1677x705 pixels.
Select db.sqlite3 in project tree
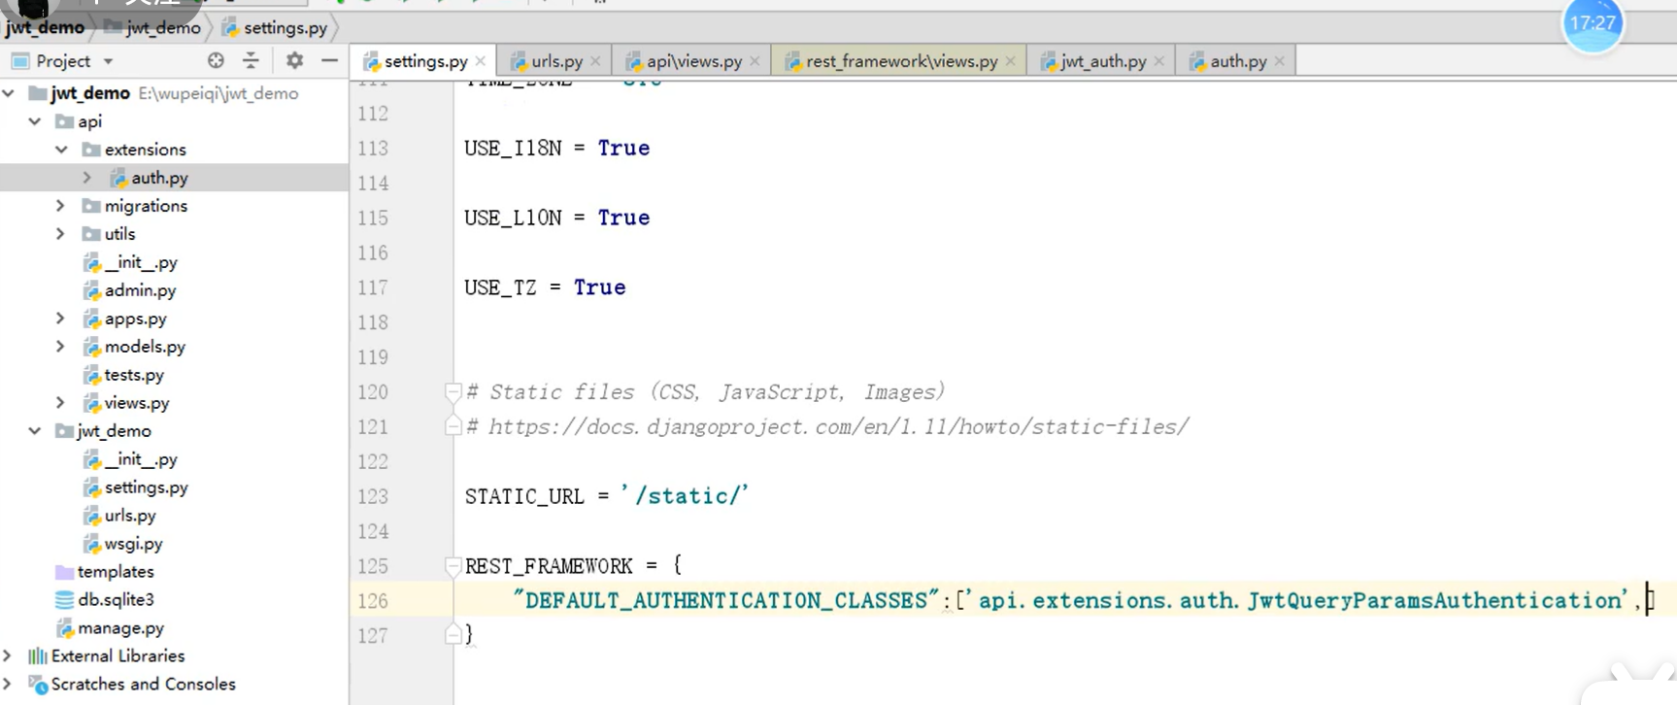point(116,600)
